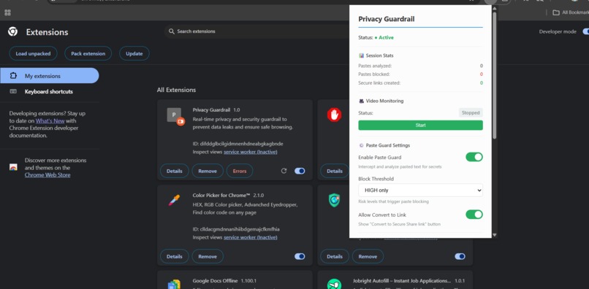Image resolution: width=589 pixels, height=289 pixels.
Task: Disable the Privacy Guardrail extension toggle
Action: [300, 171]
